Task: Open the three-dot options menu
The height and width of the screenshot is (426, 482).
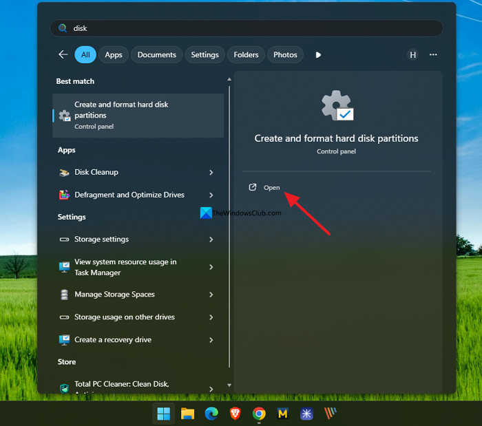Action: tap(433, 54)
